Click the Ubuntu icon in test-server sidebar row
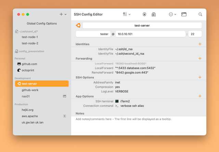The image size is (219, 152). click(x=19, y=84)
